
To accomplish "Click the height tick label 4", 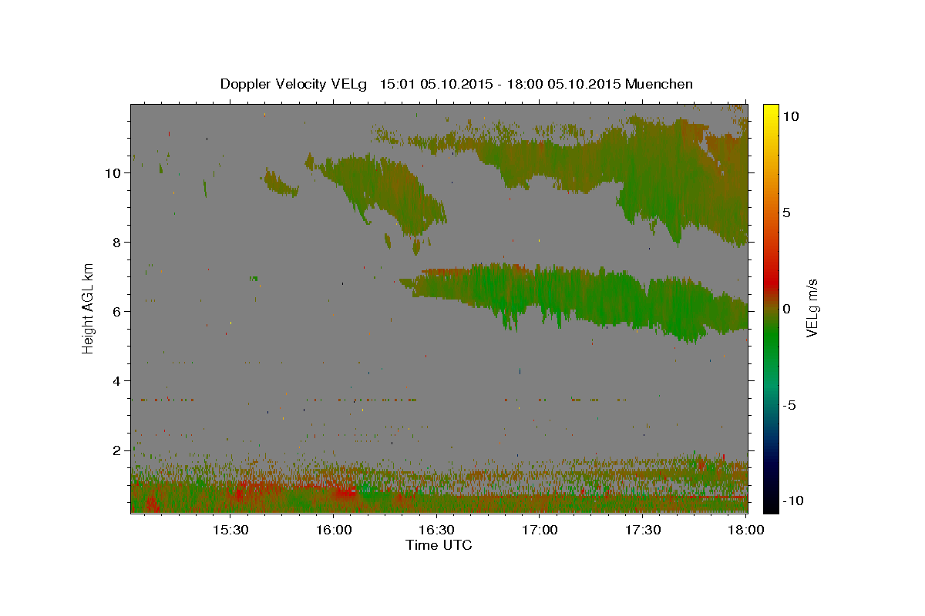I will click(x=118, y=380).
